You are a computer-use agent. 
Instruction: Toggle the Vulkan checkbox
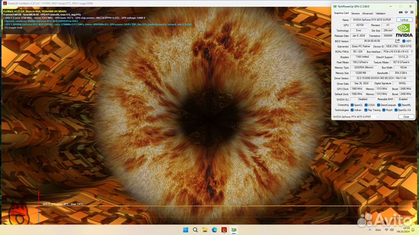tap(352, 110)
